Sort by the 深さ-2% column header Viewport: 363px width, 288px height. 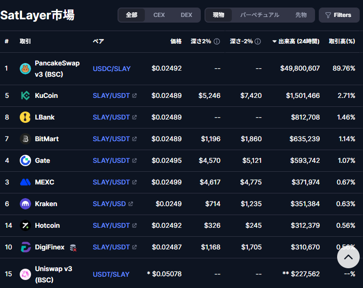click(x=241, y=41)
